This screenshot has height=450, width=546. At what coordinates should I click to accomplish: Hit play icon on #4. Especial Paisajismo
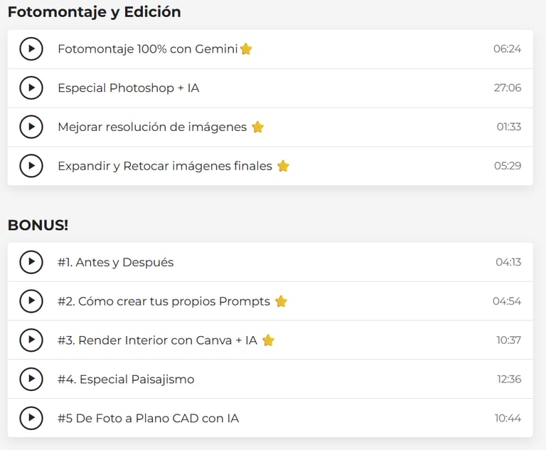click(31, 380)
